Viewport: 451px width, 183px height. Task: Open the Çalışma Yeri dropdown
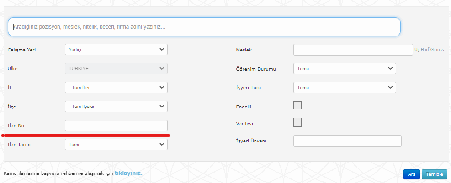click(x=116, y=49)
